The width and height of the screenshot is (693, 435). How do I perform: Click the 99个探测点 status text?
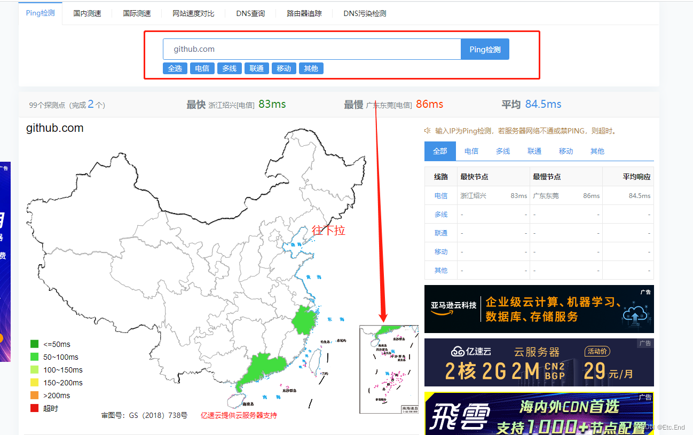[67, 105]
